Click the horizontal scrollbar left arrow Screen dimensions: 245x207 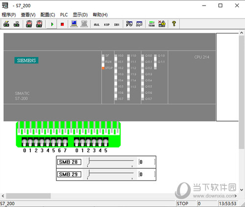click(x=3, y=196)
